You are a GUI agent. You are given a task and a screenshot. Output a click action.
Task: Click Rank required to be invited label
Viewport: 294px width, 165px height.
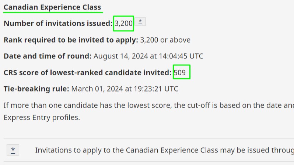[x=71, y=40]
